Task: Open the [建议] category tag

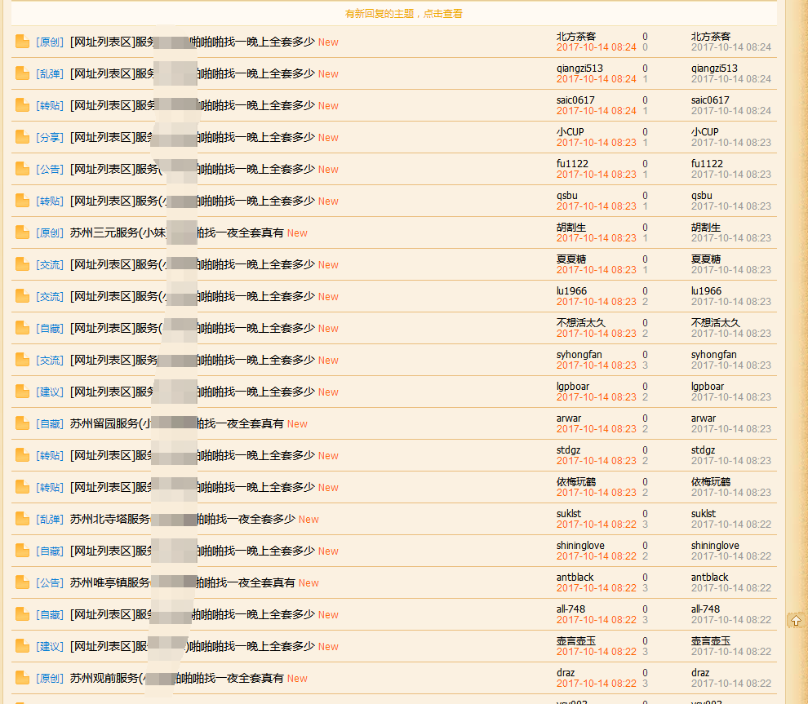Action: click(x=48, y=392)
